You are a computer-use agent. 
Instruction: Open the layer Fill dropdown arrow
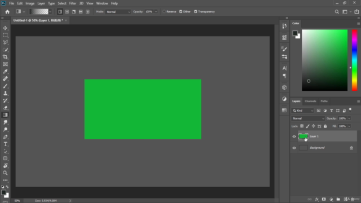[x=349, y=126]
